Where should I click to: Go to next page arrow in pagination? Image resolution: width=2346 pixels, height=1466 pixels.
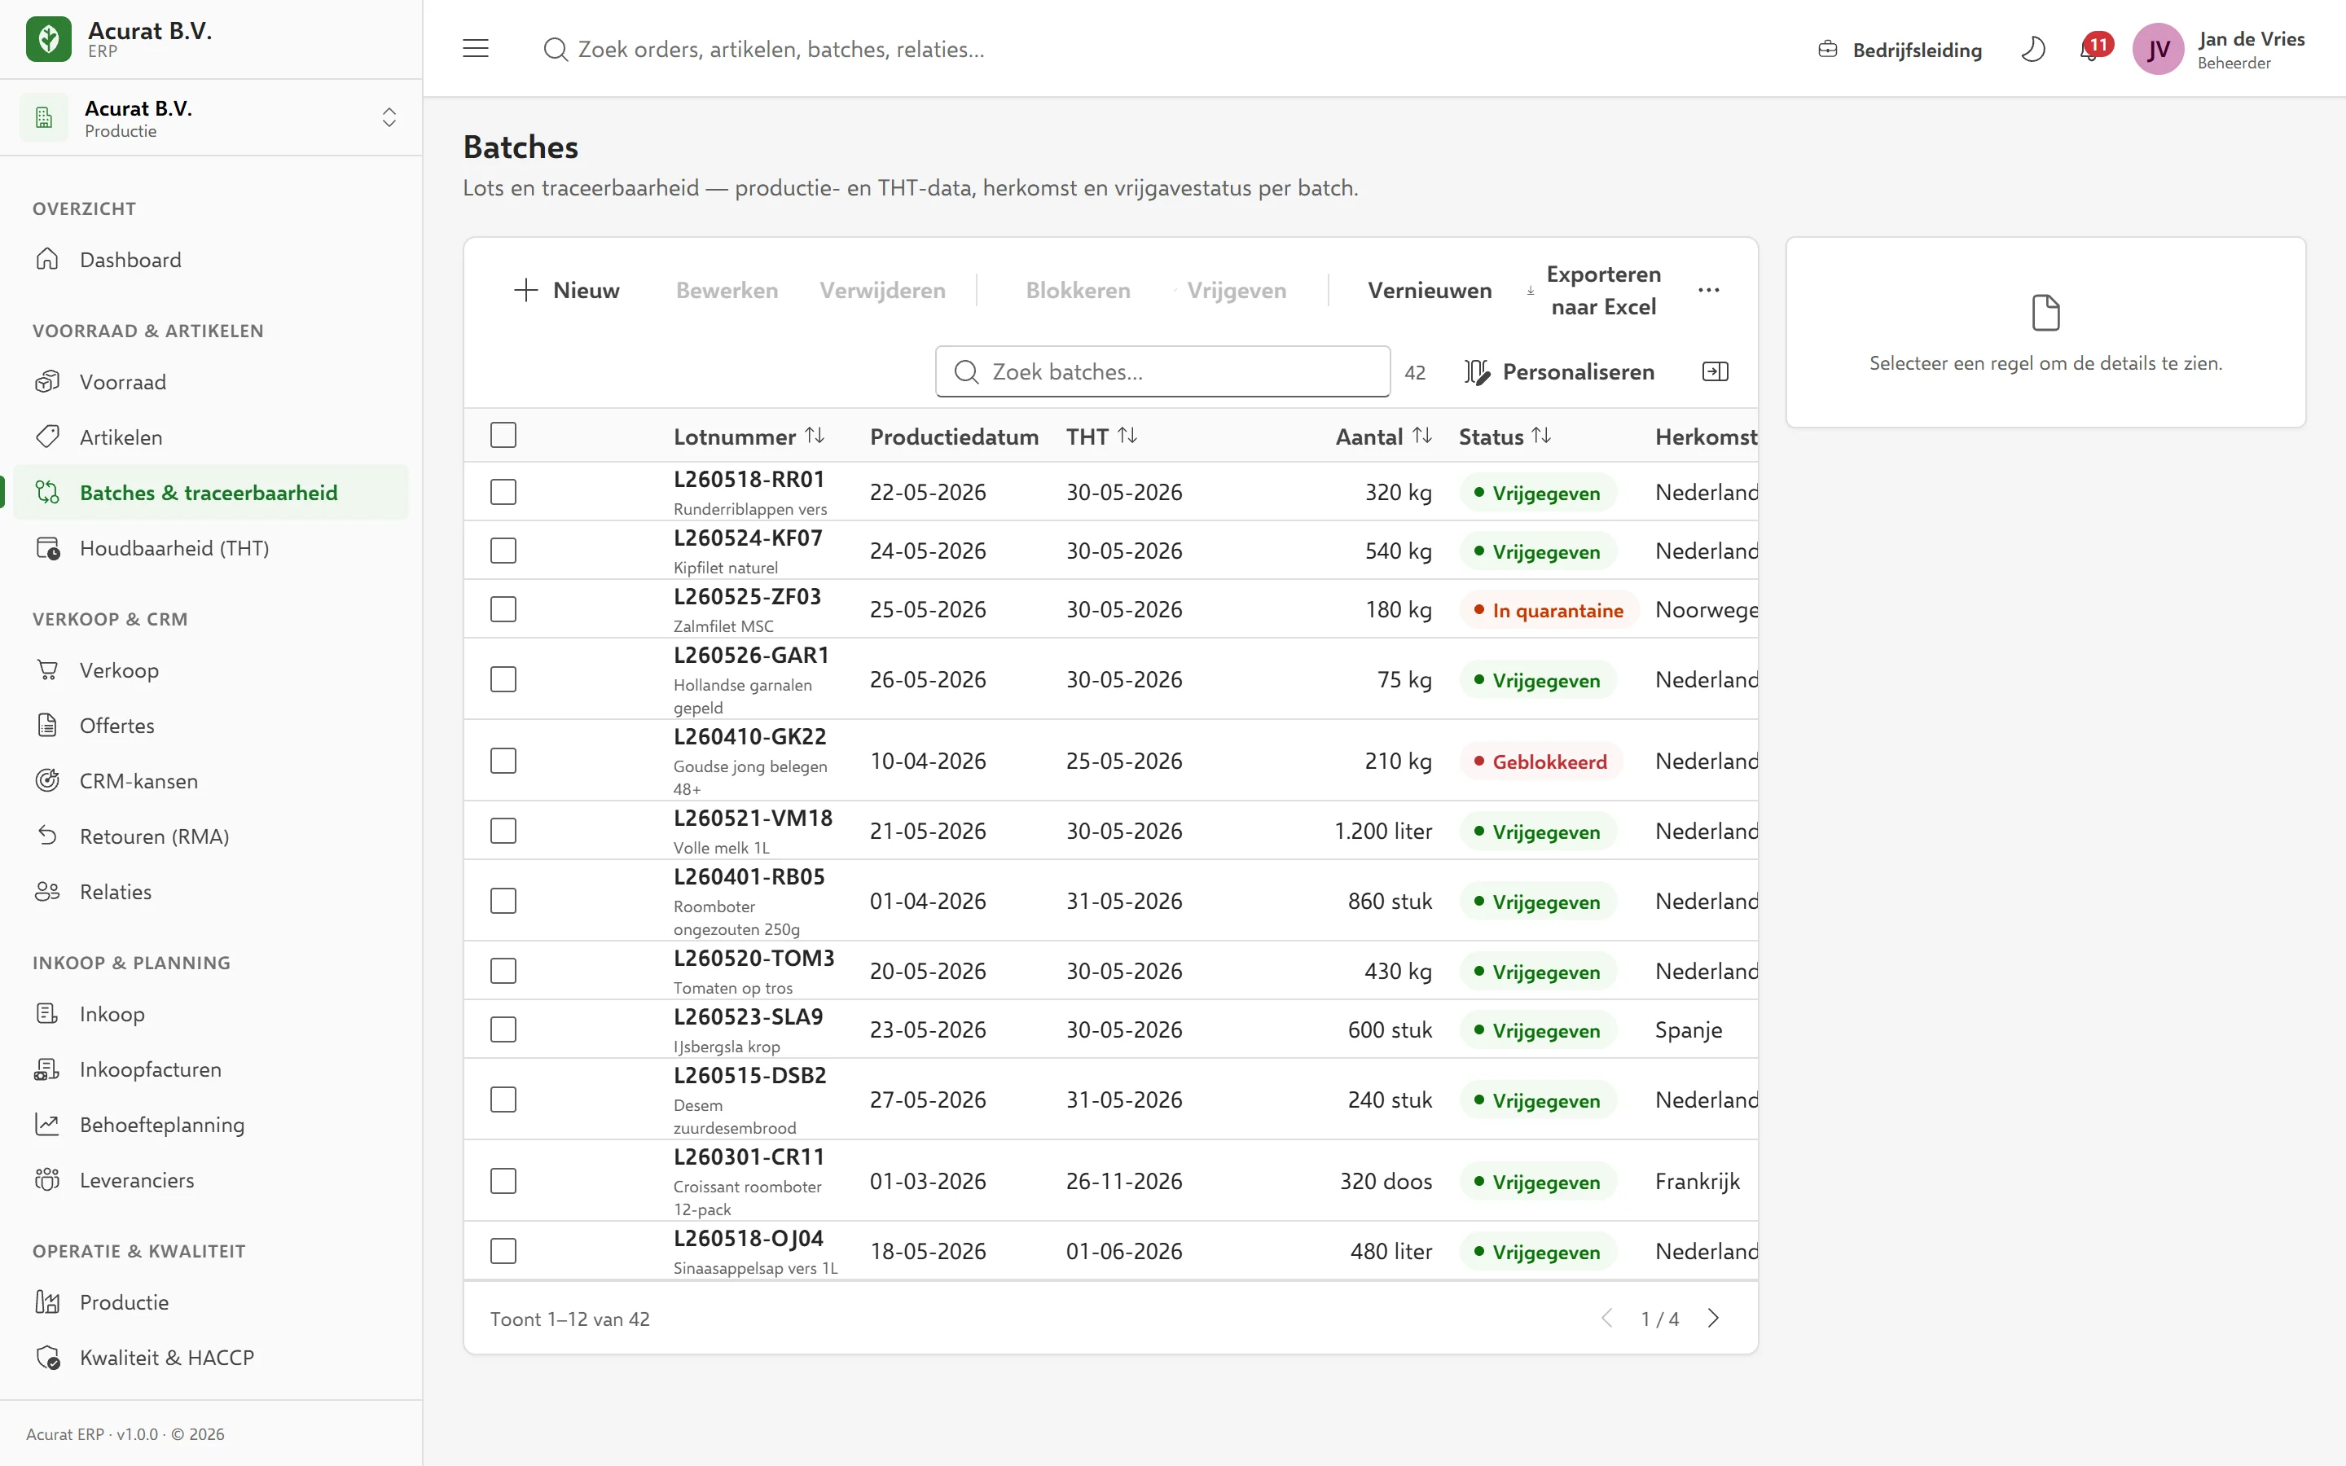(x=1713, y=1319)
